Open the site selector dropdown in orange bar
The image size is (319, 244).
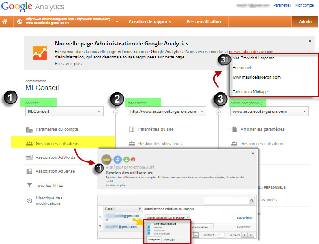click(x=117, y=21)
